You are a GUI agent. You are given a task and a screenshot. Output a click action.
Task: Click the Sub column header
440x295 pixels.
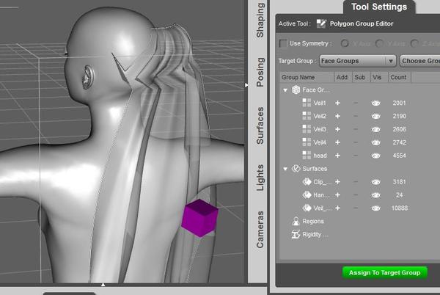[361, 78]
